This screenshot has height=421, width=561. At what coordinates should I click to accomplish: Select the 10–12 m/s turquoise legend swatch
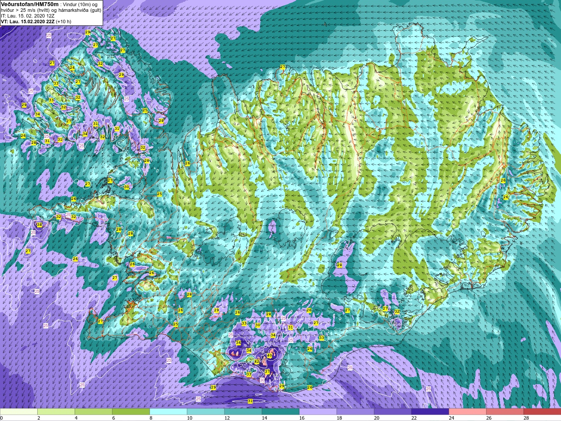click(206, 412)
